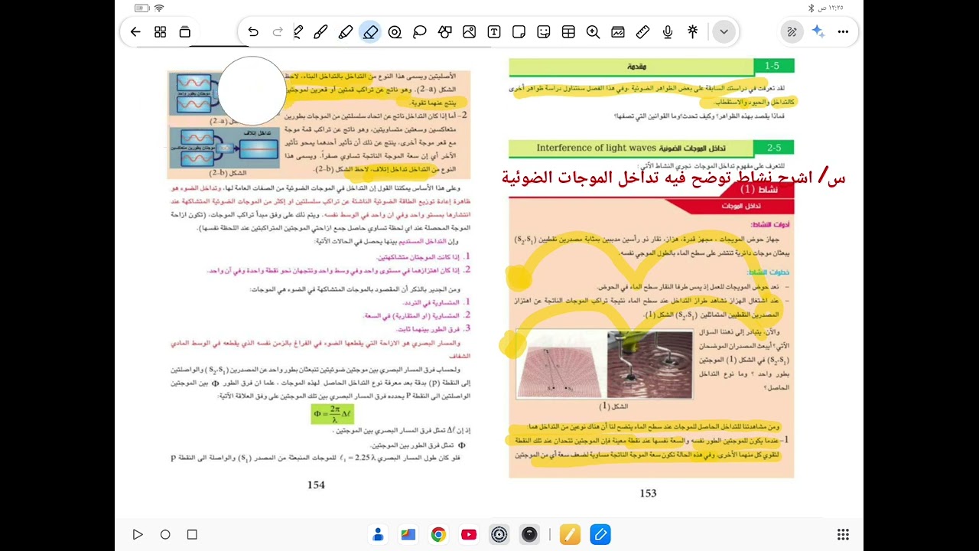Select the Highlighter tool
Screen dimensions: 979x551
[346, 32]
